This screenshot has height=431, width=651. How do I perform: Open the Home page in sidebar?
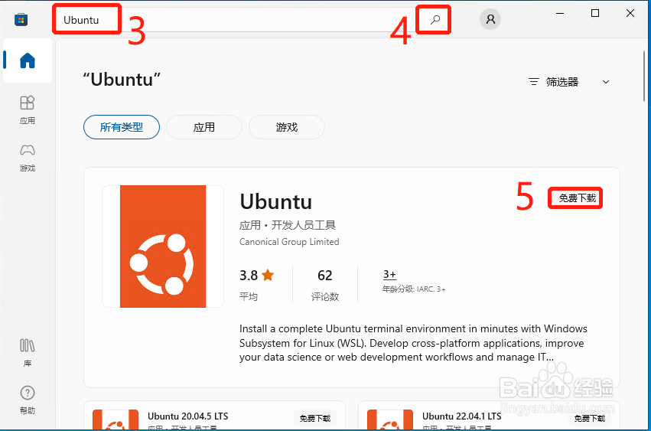click(x=28, y=60)
